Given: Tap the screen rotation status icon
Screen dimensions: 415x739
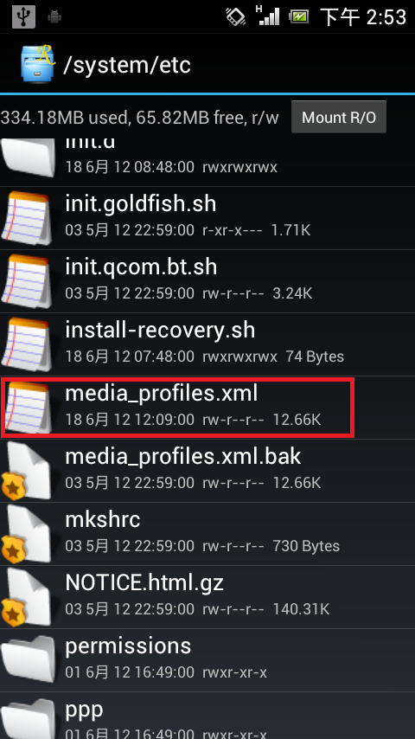Looking at the screenshot, I should tap(235, 17).
